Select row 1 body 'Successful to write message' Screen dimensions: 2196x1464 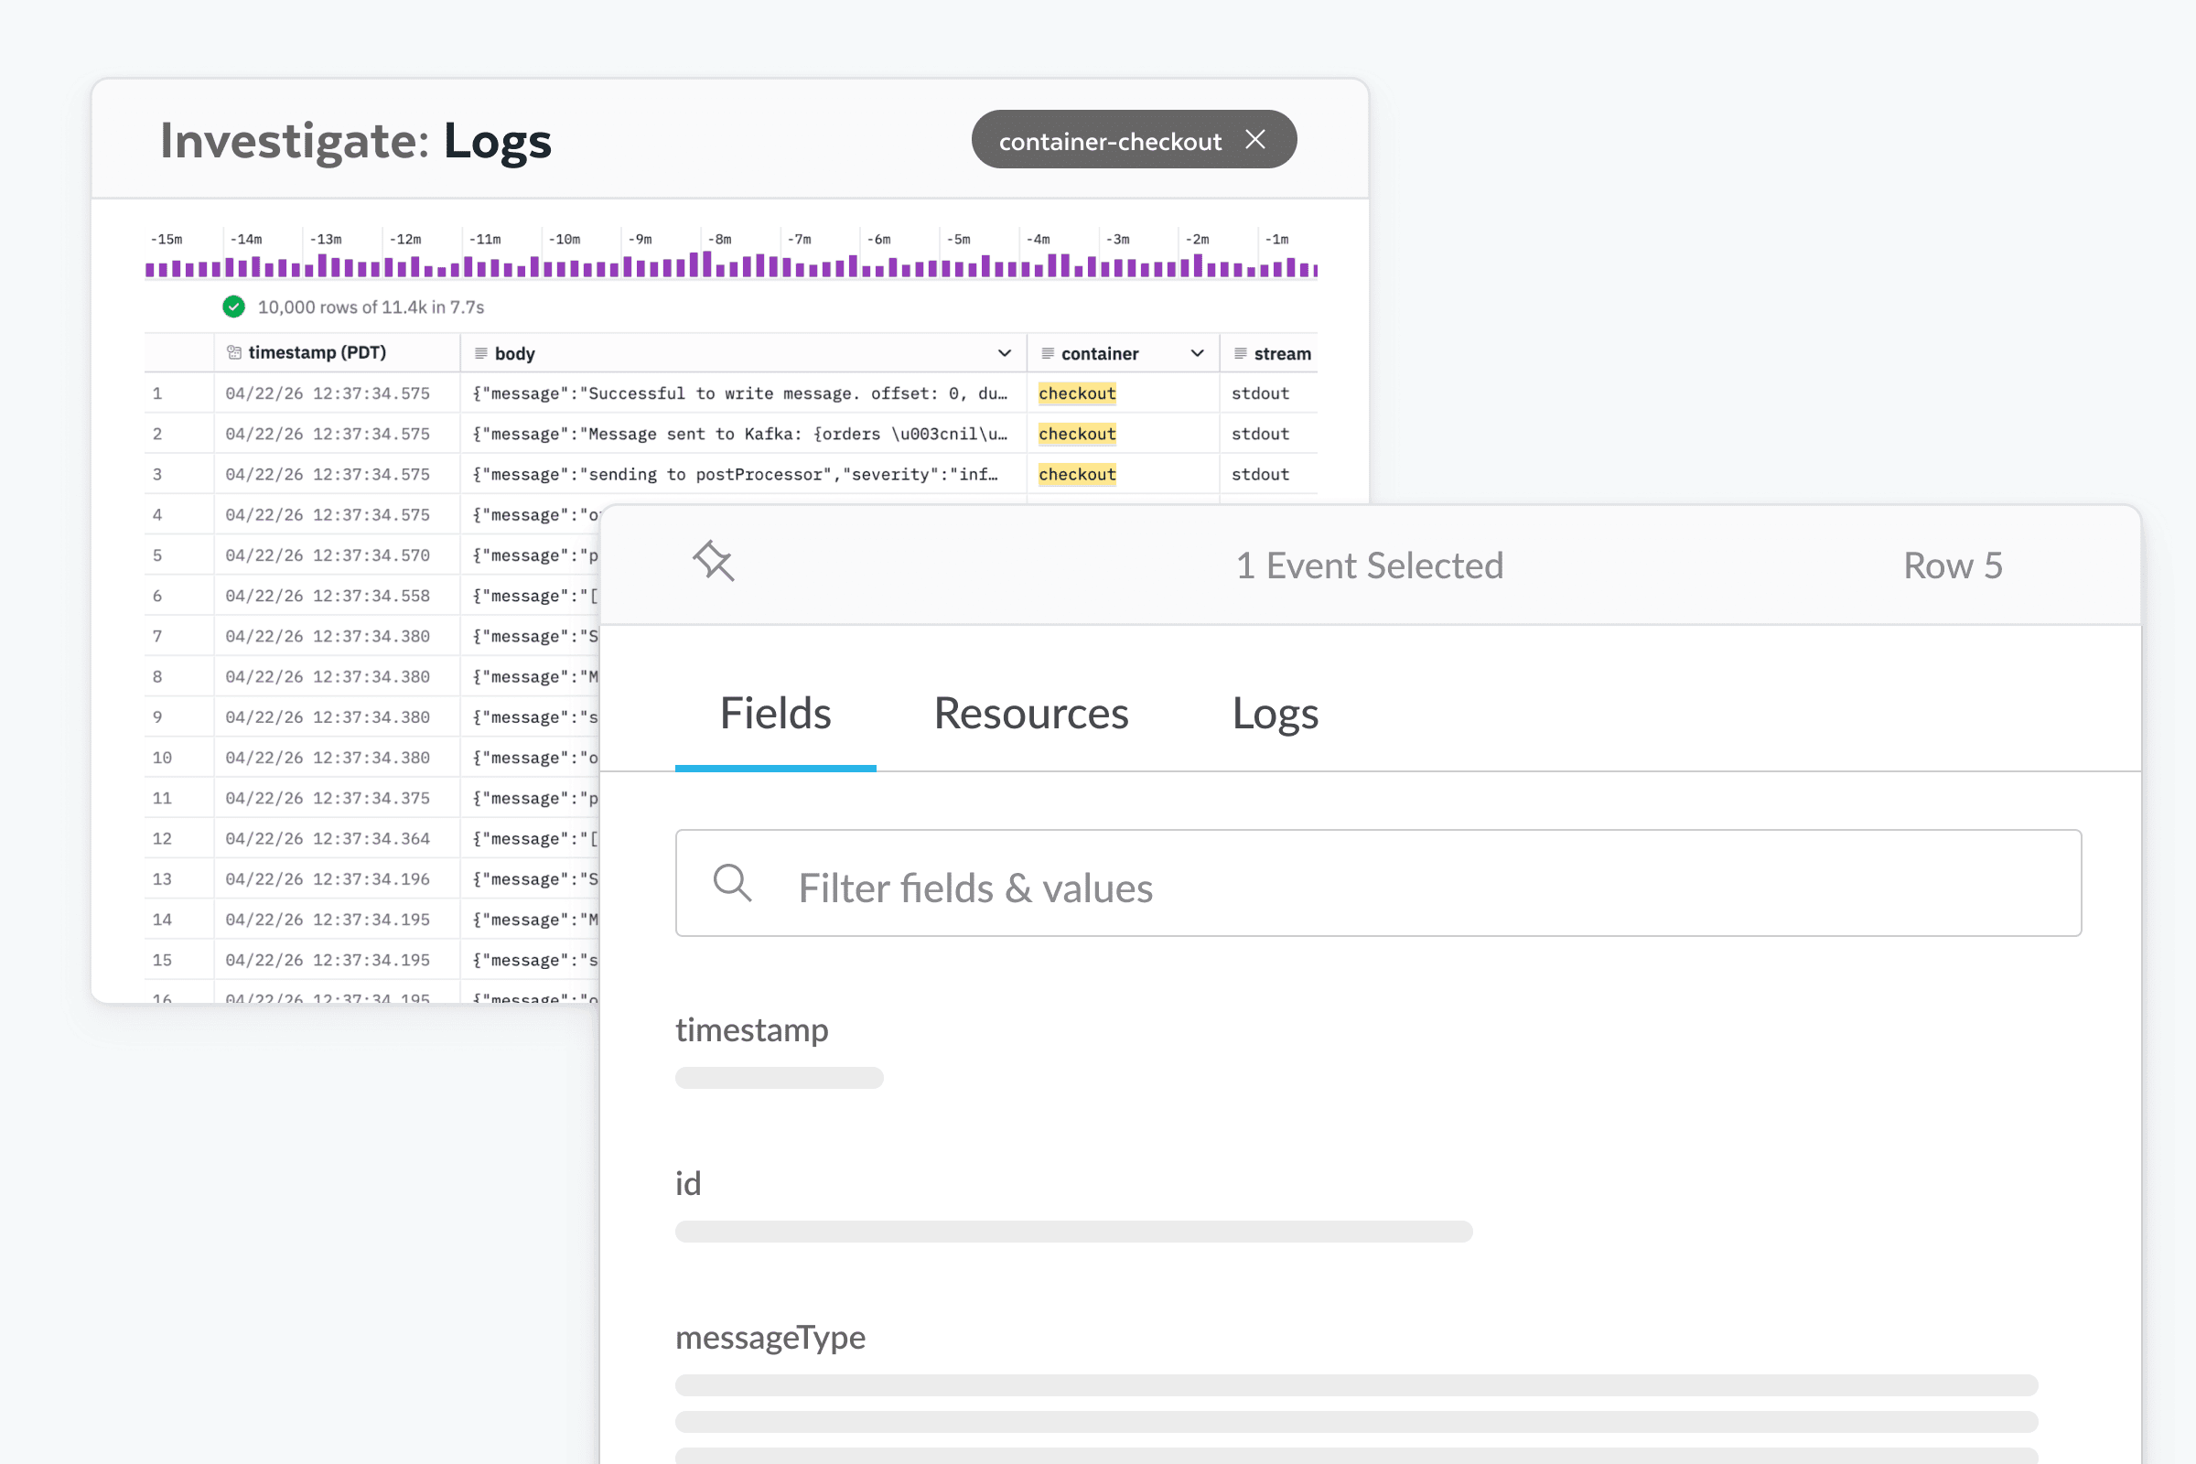739,394
